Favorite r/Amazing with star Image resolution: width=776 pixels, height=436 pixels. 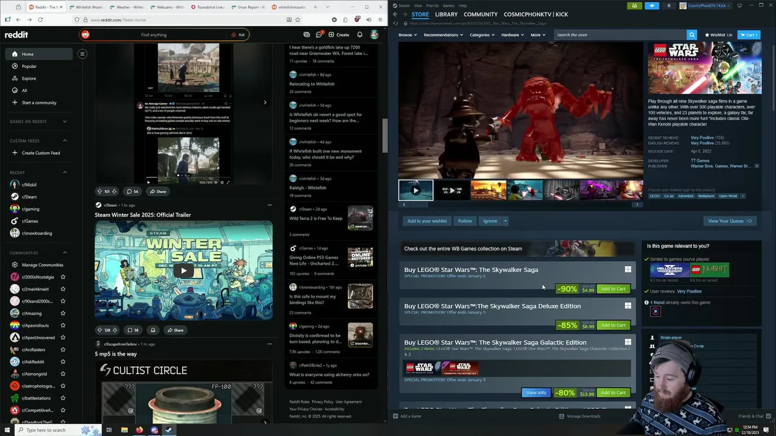62,313
